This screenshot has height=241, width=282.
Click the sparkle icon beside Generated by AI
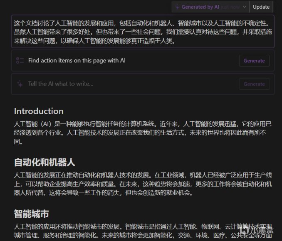pyautogui.click(x=177, y=7)
